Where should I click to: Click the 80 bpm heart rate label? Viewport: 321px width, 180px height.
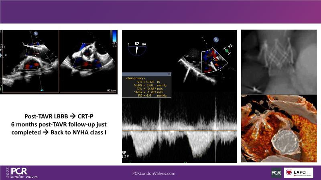coord(112,90)
